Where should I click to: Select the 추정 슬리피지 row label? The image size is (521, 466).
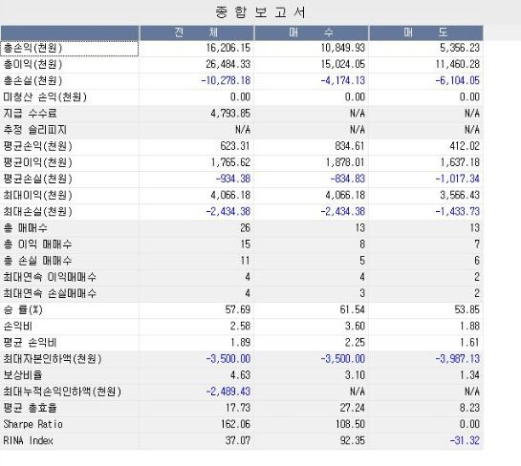click(x=34, y=130)
